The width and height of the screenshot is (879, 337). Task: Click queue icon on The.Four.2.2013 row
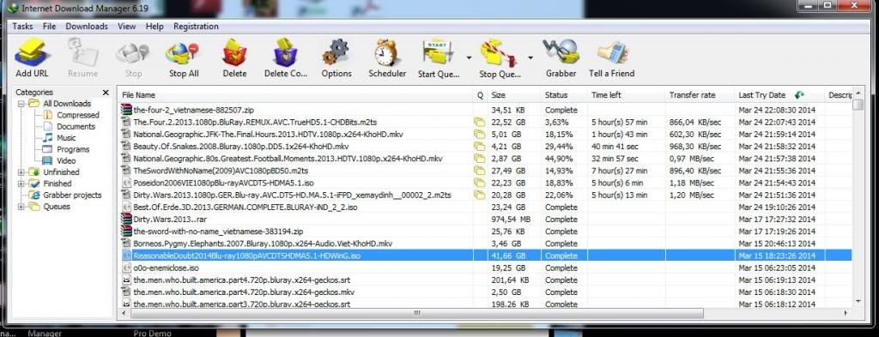click(480, 122)
